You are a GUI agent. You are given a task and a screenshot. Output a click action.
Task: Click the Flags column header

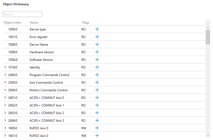point(86,23)
